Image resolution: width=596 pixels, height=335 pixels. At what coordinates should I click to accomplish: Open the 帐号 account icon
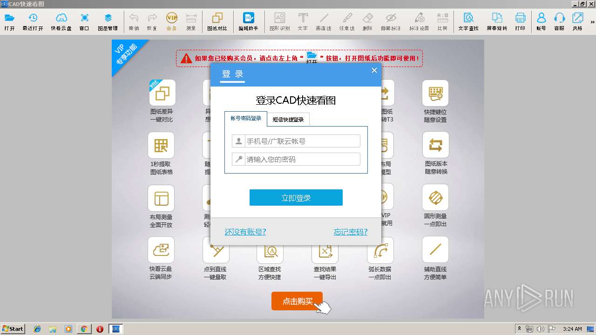[541, 22]
